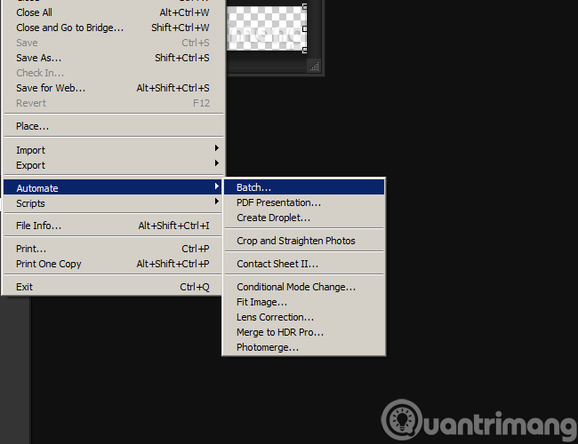Open Contact Sheet II

point(304,264)
